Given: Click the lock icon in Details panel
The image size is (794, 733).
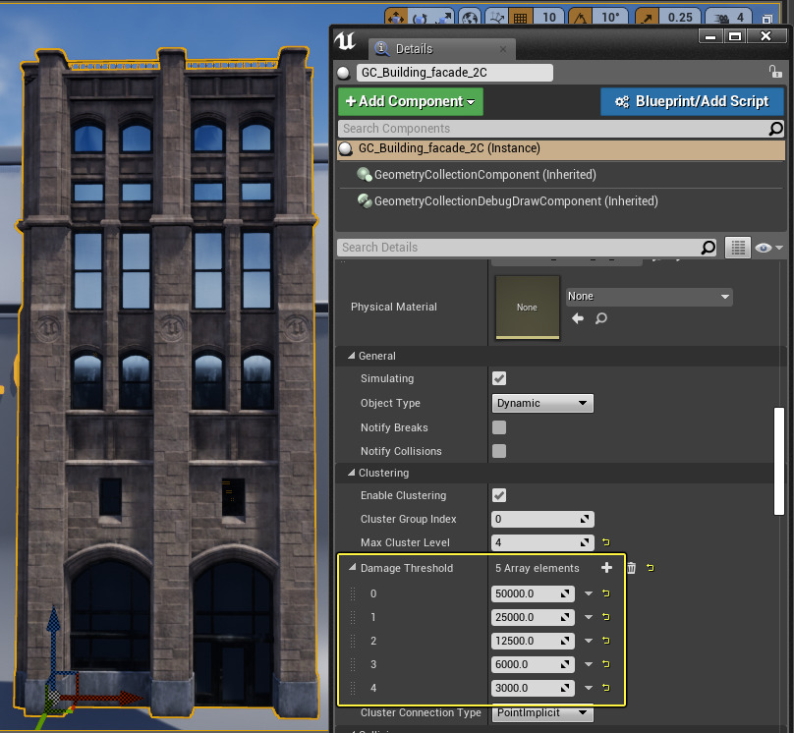Looking at the screenshot, I should 774,72.
